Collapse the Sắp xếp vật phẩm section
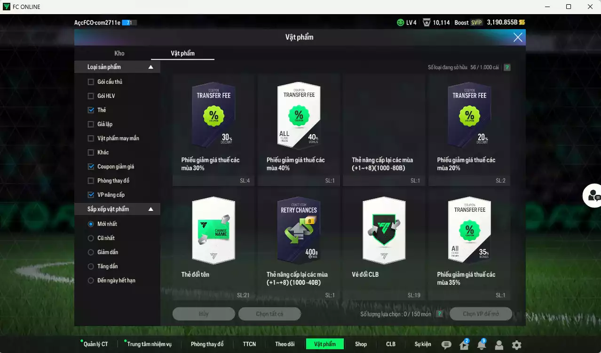Image resolution: width=601 pixels, height=353 pixels. pyautogui.click(x=150, y=209)
